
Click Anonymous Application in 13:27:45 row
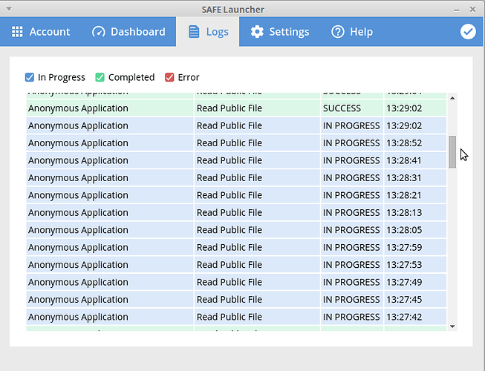pyautogui.click(x=78, y=300)
